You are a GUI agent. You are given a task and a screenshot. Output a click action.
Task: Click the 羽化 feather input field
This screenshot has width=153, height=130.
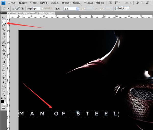(36, 9)
